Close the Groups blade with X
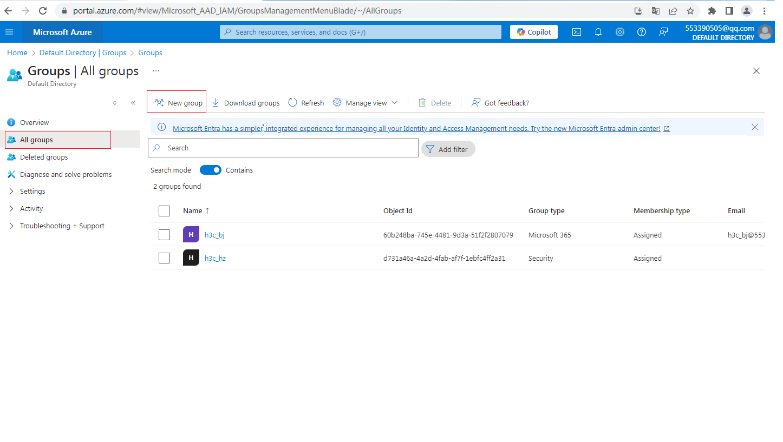Image resolution: width=783 pixels, height=442 pixels. [x=756, y=71]
